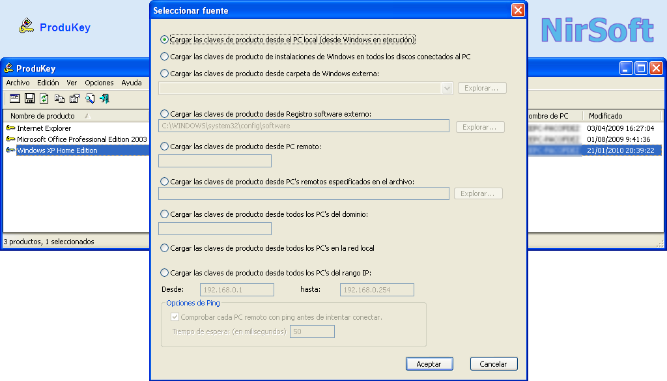Click the floppy disk Save icon
Image resolution: width=667 pixels, height=381 pixels.
click(30, 98)
